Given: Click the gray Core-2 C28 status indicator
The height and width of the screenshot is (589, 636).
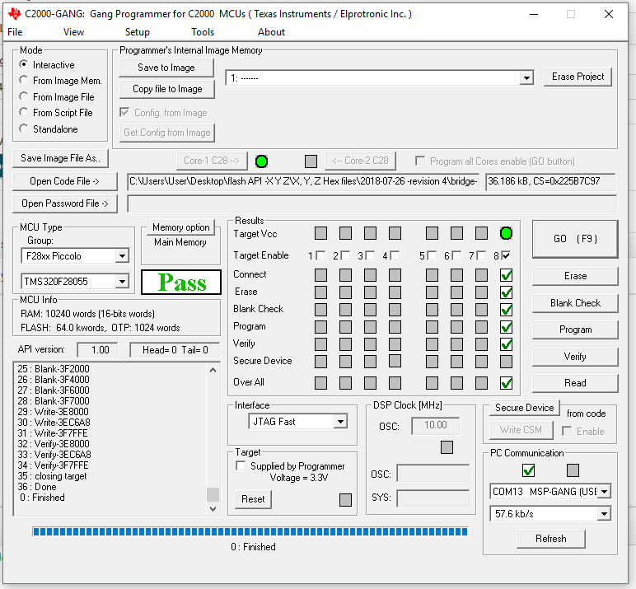Looking at the screenshot, I should pyautogui.click(x=311, y=161).
